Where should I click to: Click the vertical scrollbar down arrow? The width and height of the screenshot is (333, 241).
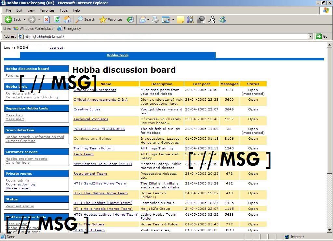tap(329, 230)
